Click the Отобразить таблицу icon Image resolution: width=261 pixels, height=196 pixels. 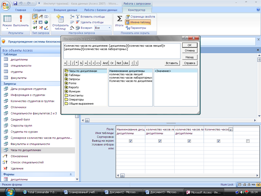[60, 18]
